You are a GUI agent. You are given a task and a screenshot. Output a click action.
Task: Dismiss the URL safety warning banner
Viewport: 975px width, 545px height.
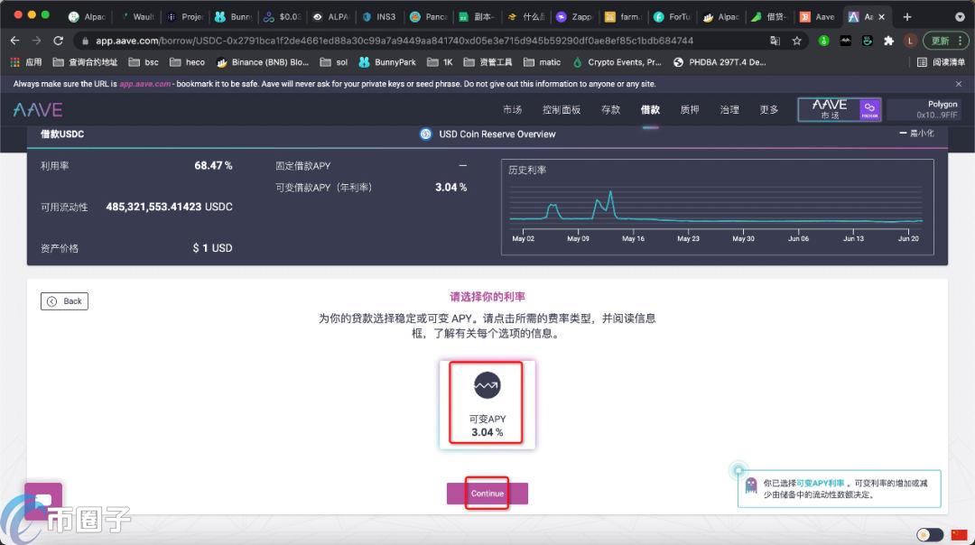958,84
